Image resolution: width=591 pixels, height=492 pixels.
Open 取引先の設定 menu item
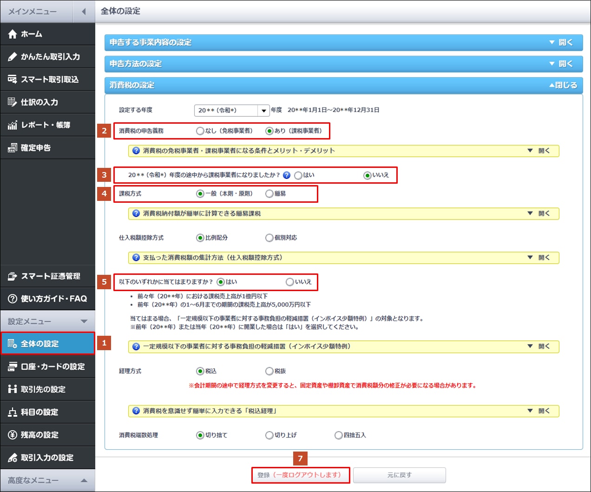click(x=47, y=389)
